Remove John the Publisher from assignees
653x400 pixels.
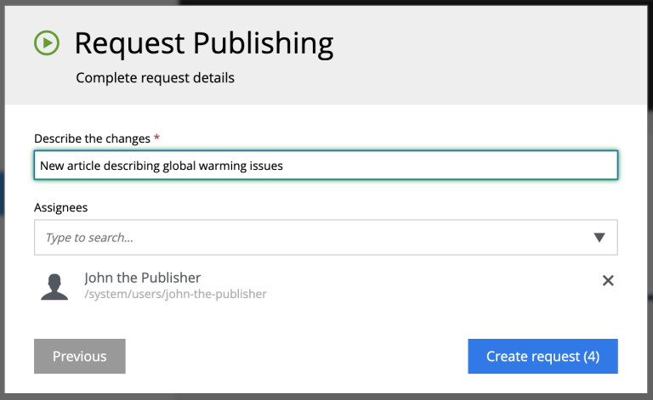[608, 280]
